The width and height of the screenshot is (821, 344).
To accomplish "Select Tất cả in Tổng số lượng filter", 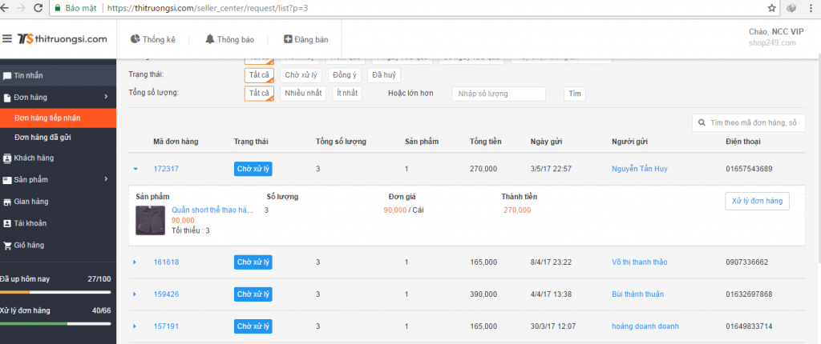I will click(x=259, y=94).
